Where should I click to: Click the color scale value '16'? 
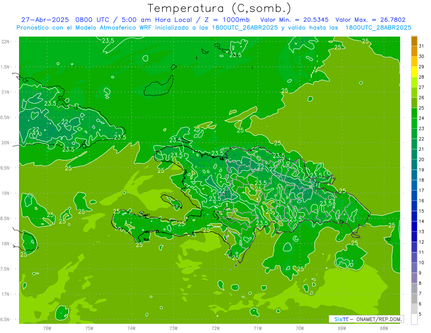pyautogui.click(x=422, y=201)
